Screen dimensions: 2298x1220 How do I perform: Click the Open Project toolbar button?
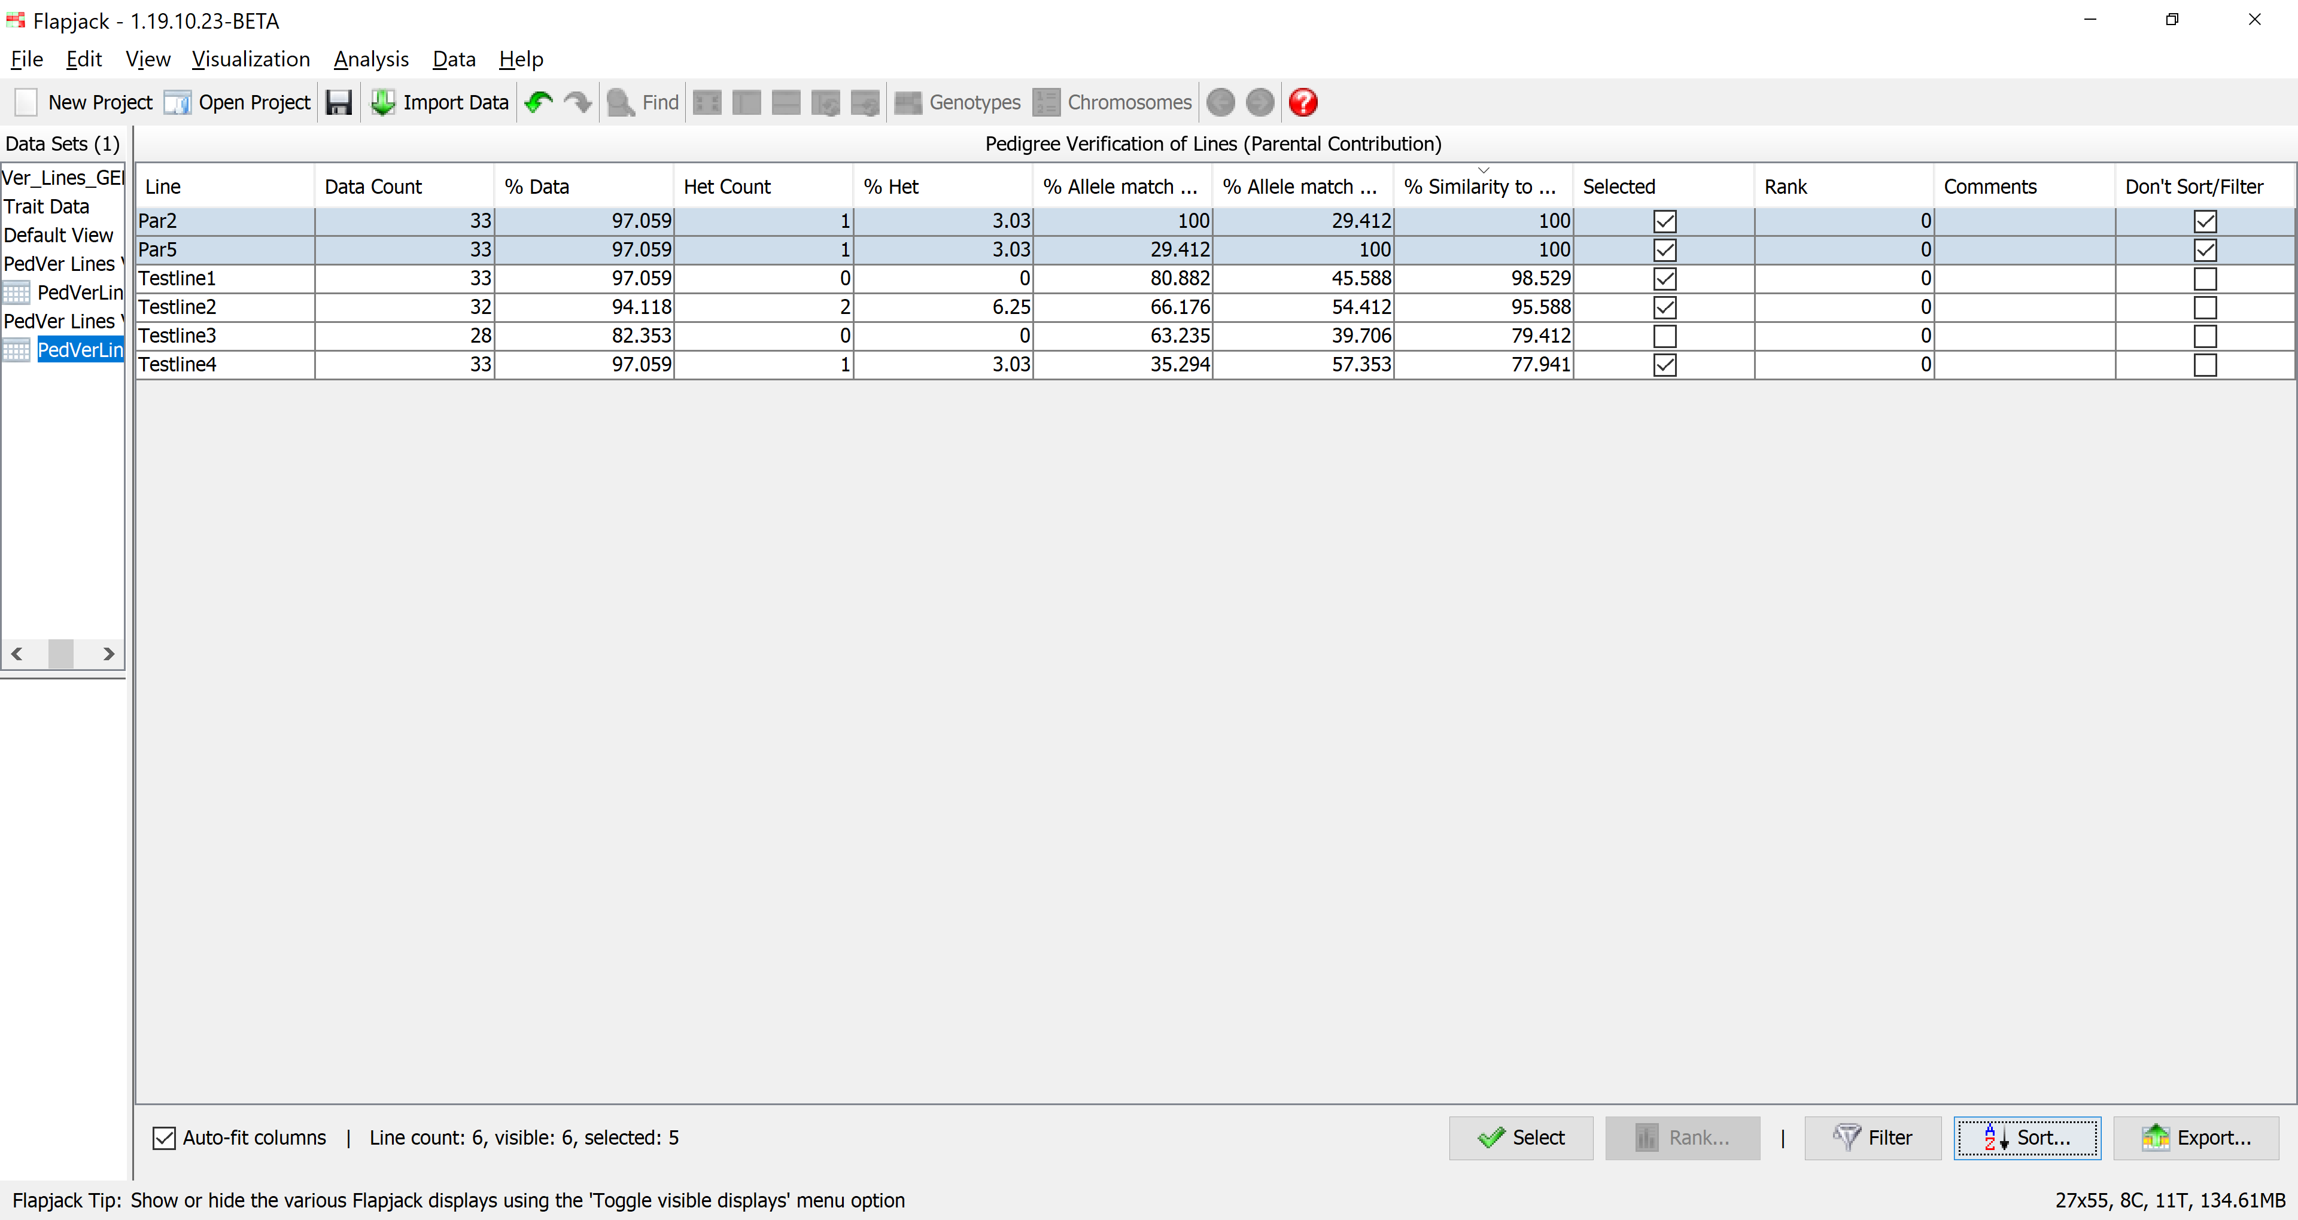(x=238, y=102)
